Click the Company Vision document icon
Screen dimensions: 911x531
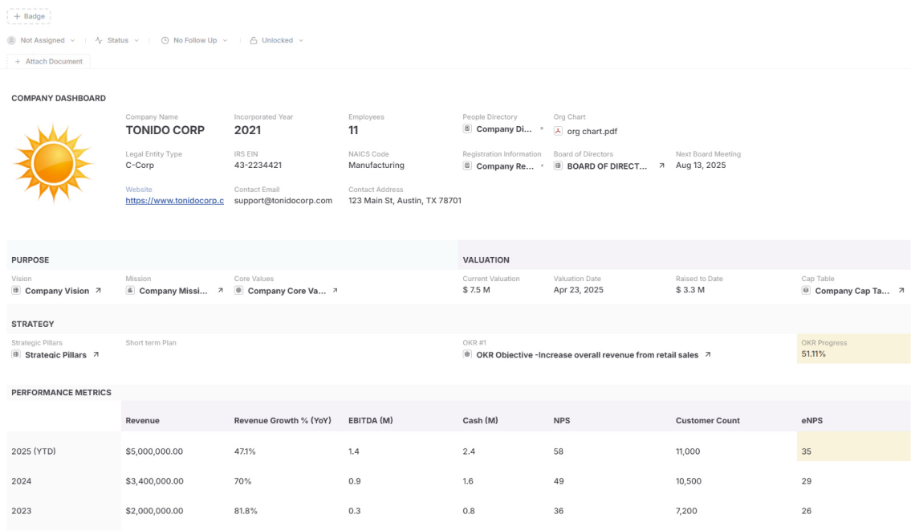click(16, 290)
